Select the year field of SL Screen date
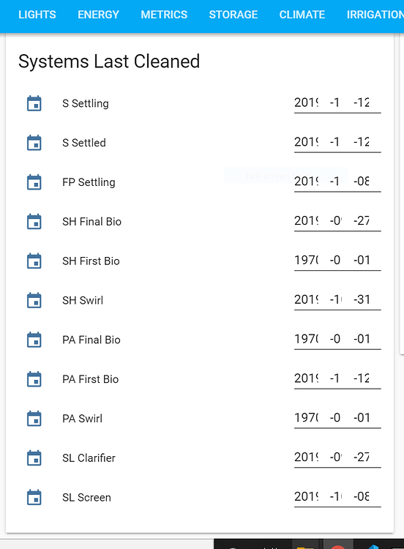Image resolution: width=404 pixels, height=549 pixels. pyautogui.click(x=306, y=496)
